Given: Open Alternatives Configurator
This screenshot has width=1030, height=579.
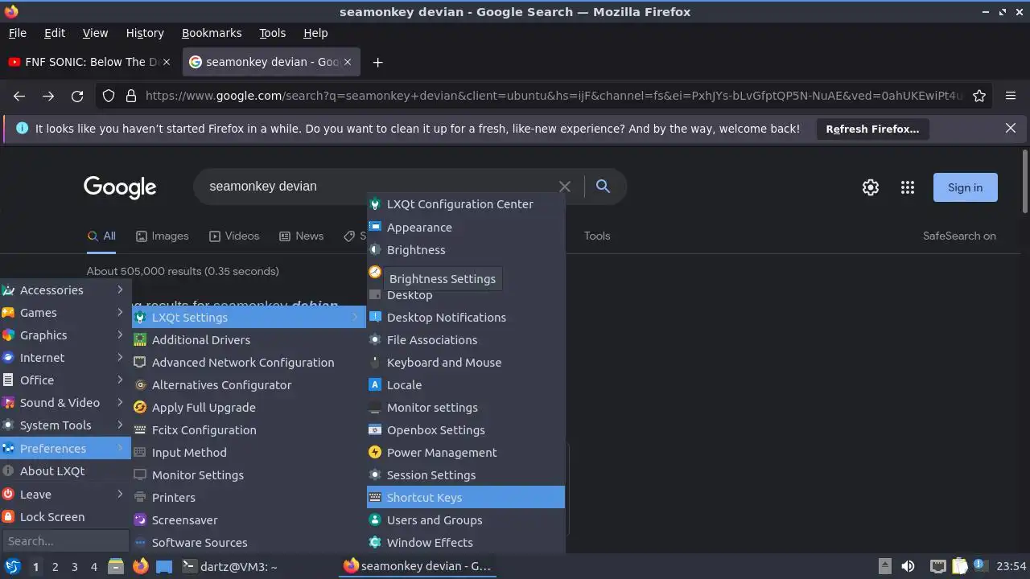Looking at the screenshot, I should (x=249, y=384).
